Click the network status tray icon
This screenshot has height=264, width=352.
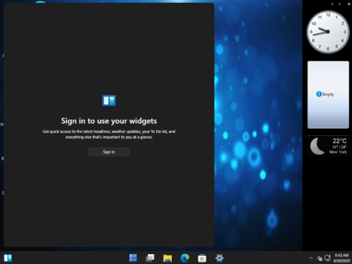327,258
